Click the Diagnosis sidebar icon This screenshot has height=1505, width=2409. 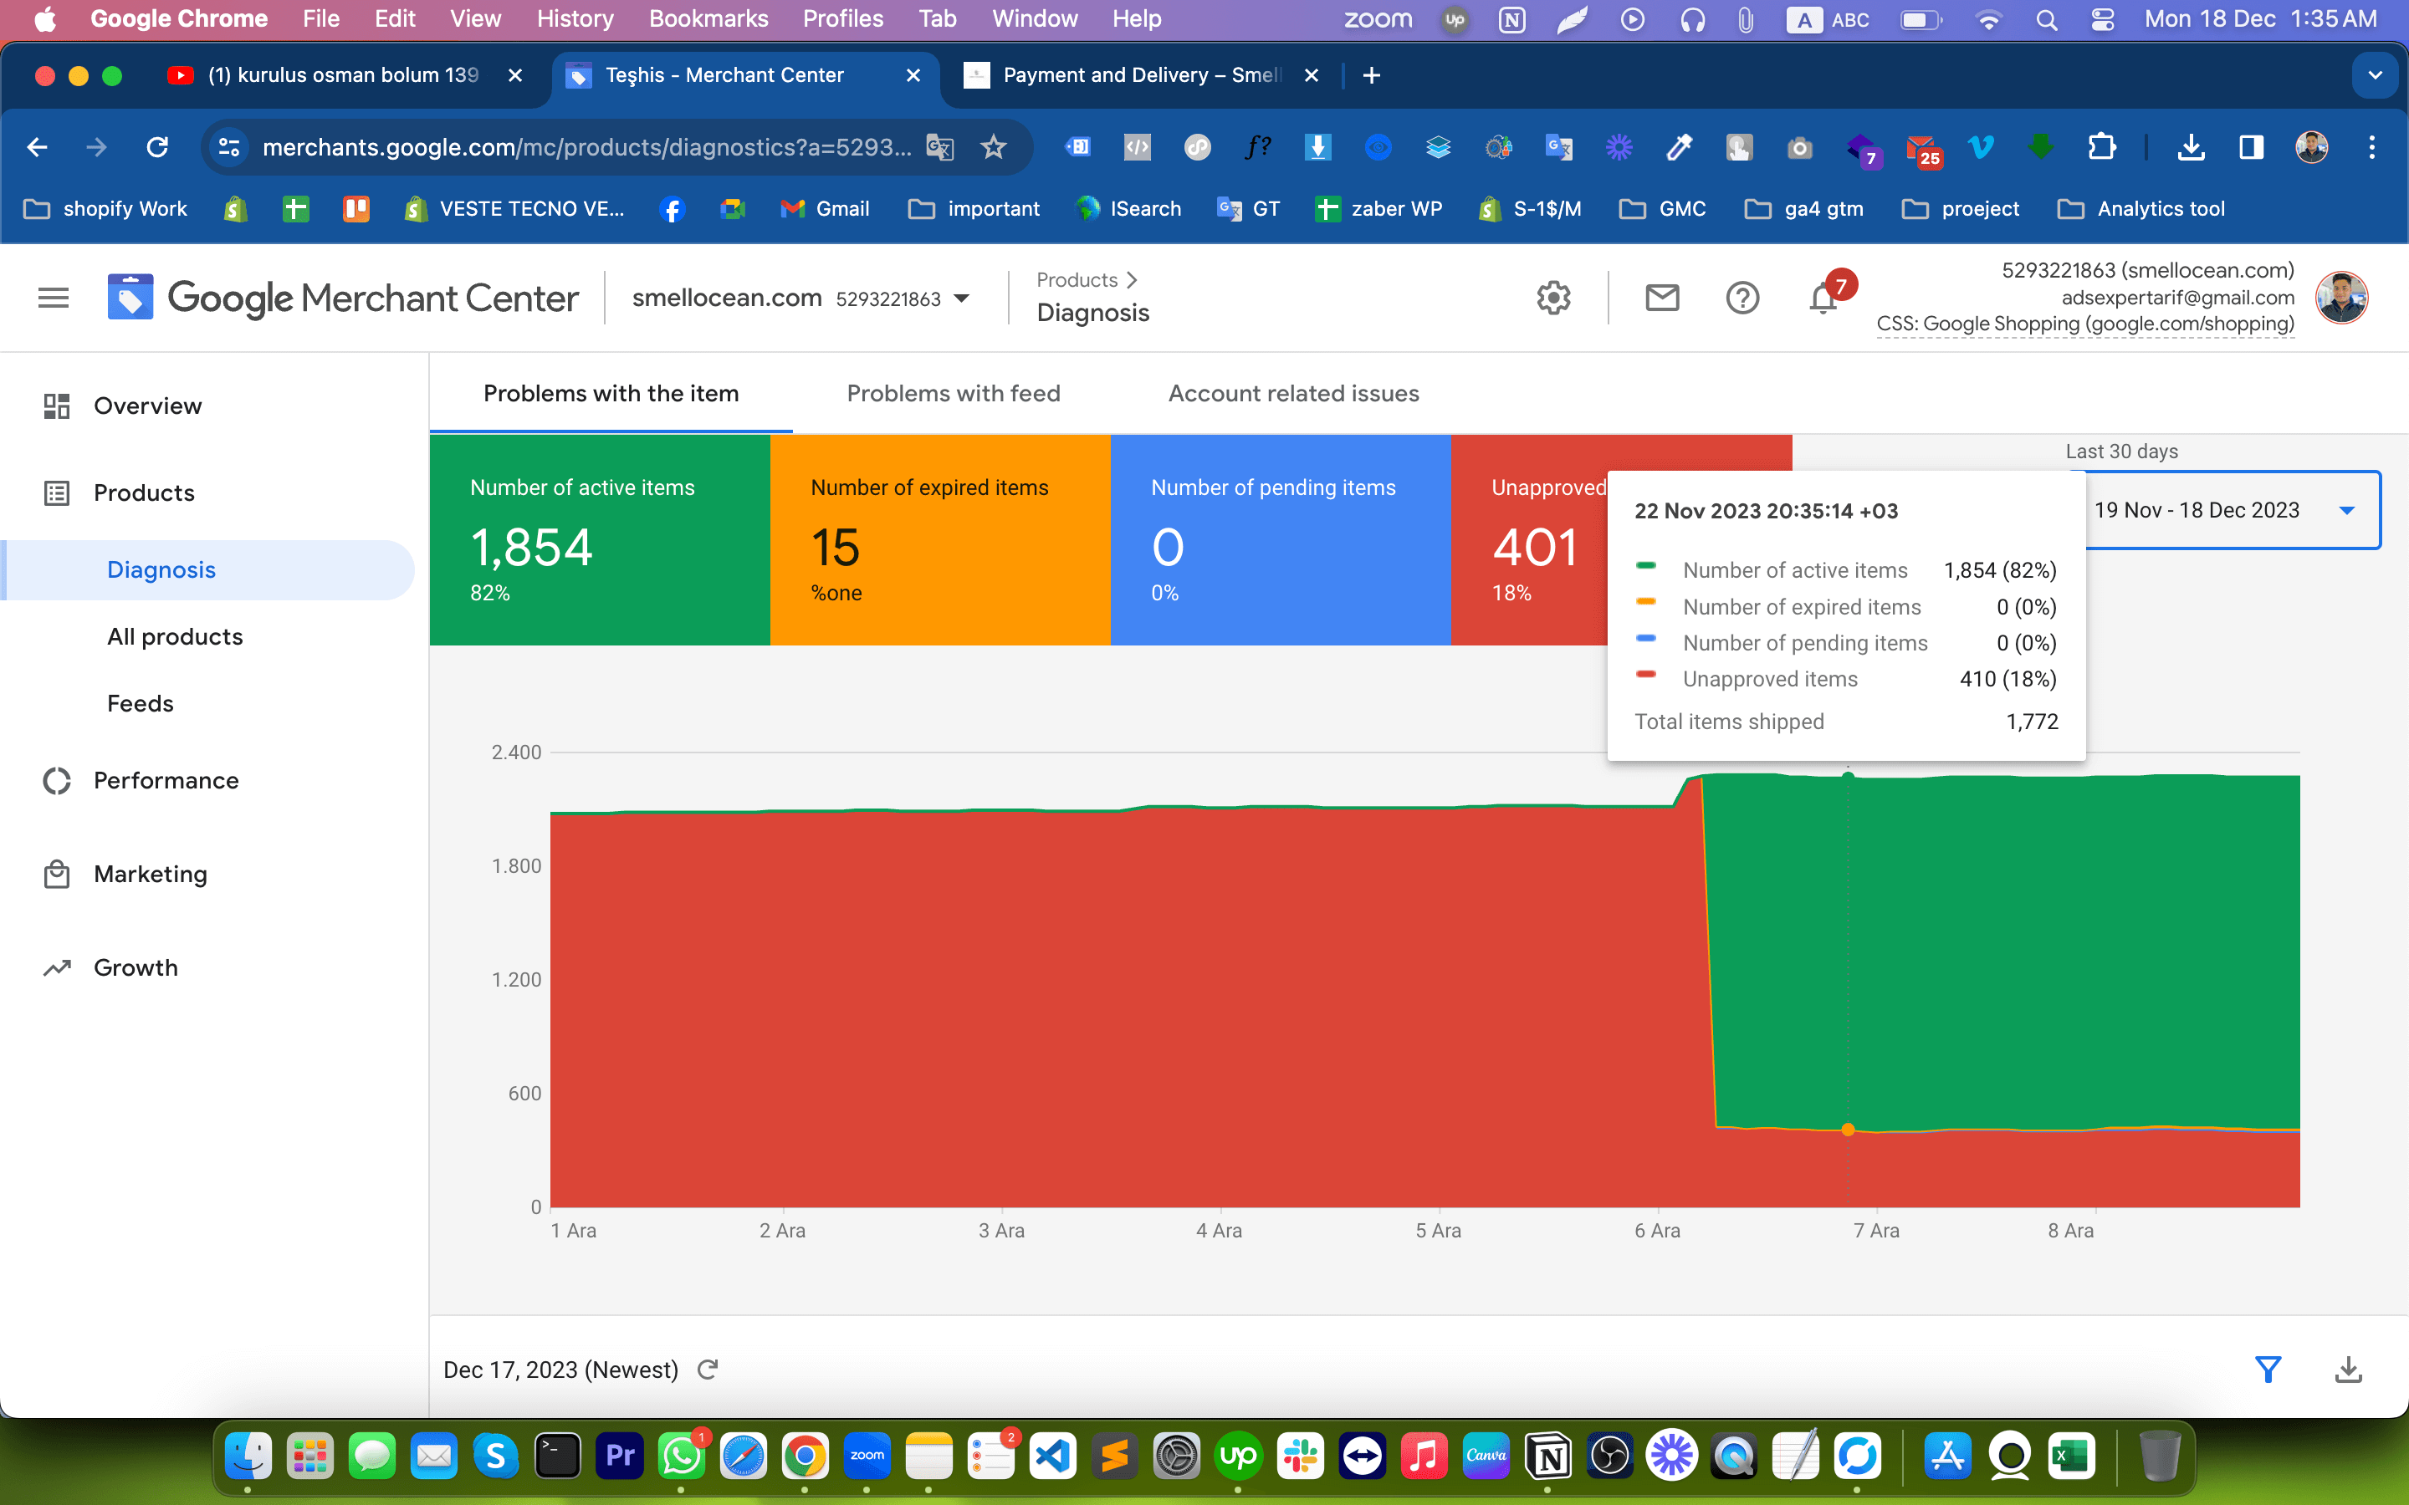point(160,569)
